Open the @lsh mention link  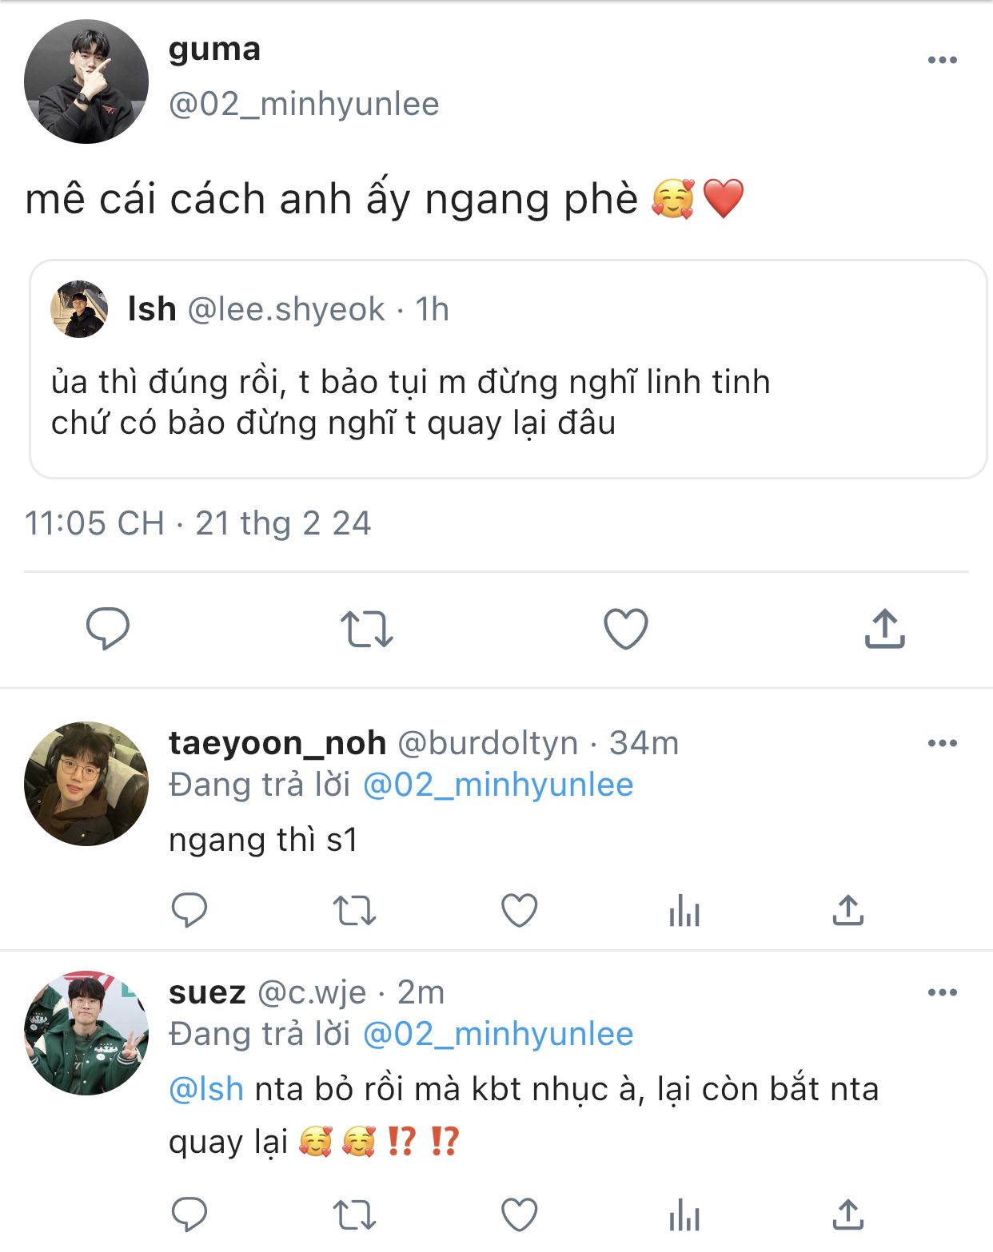point(206,1089)
